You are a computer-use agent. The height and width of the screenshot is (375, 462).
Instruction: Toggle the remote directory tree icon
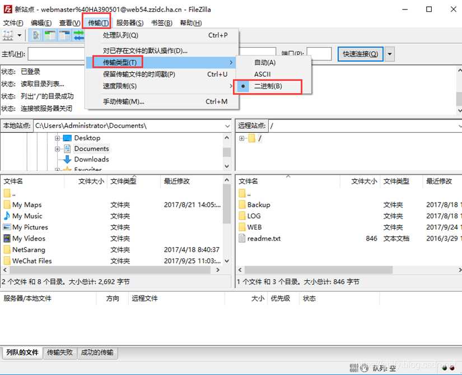63,35
